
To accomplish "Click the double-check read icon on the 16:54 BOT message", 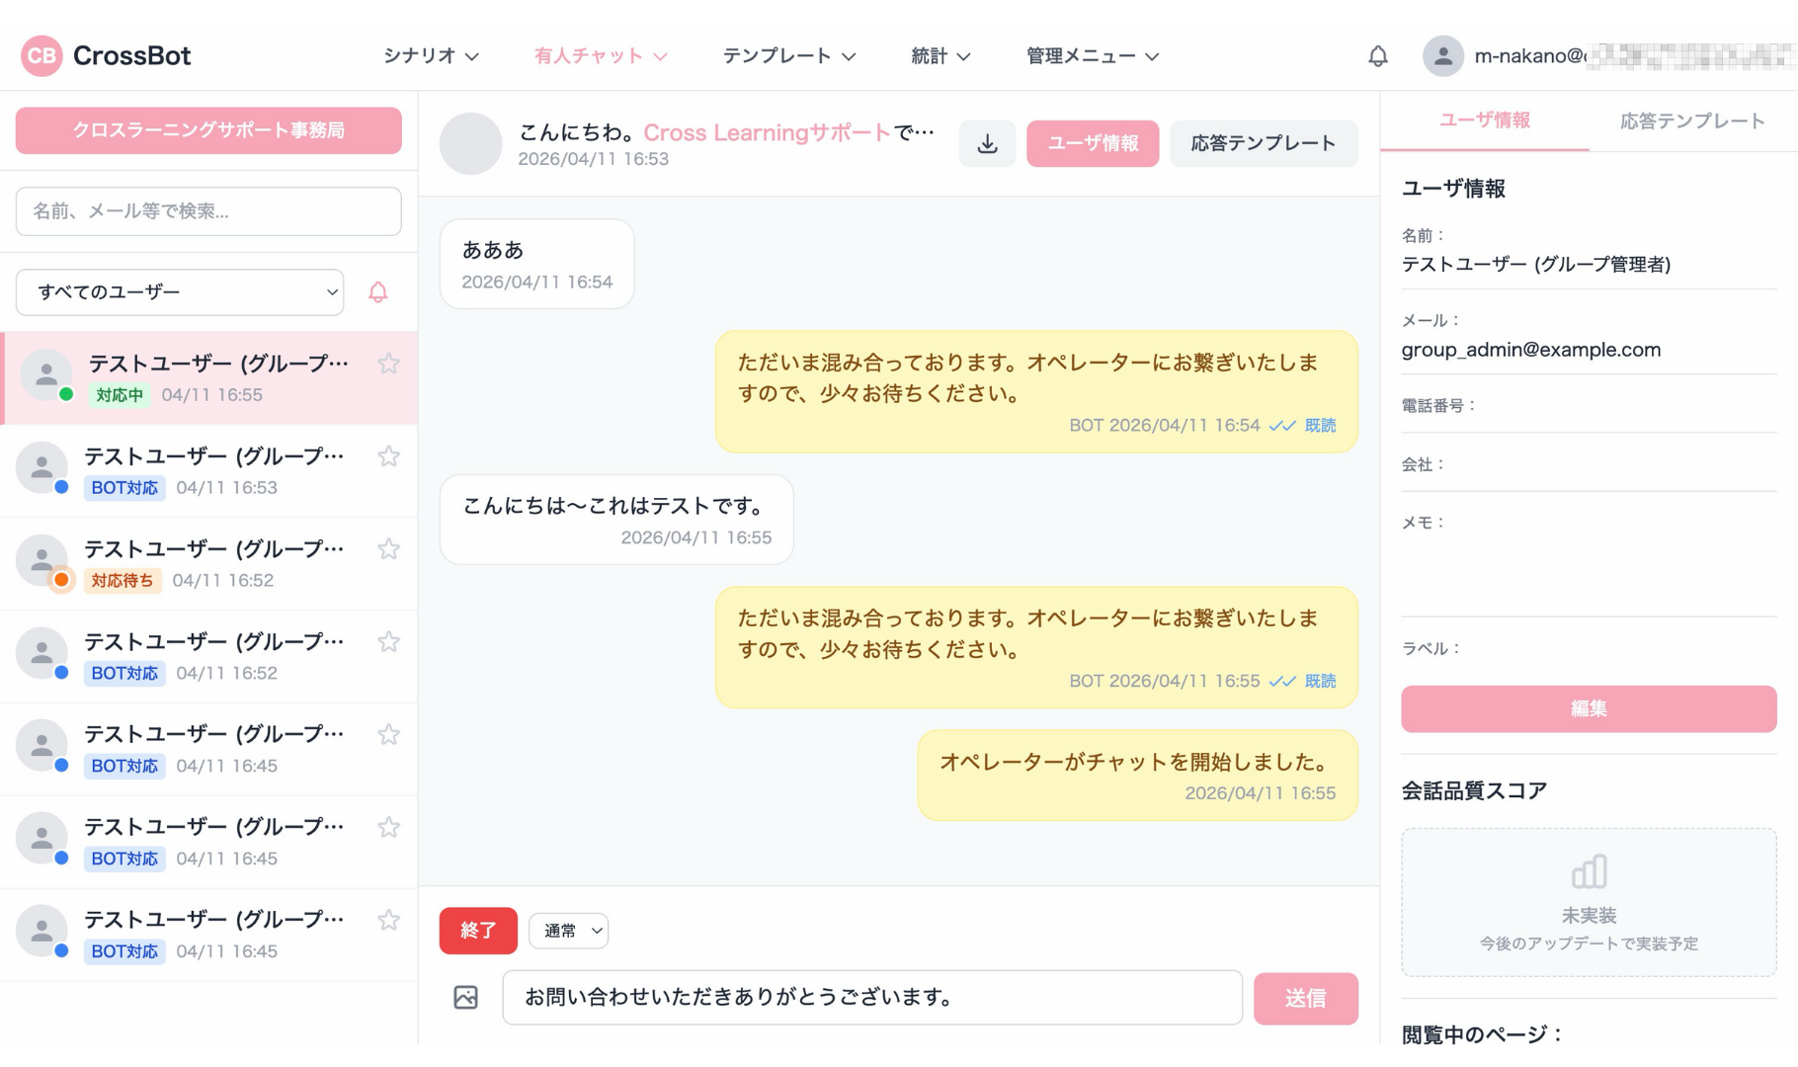I will coord(1282,425).
